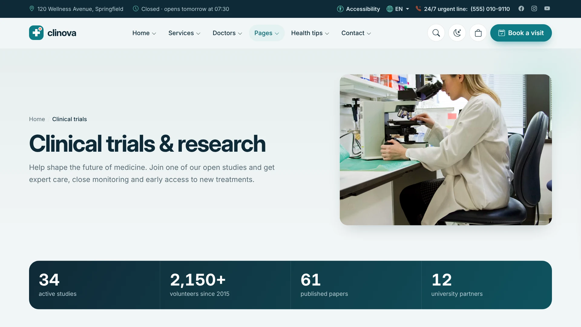
Task: Click the 120 Wellness Avenue address
Action: click(x=80, y=9)
